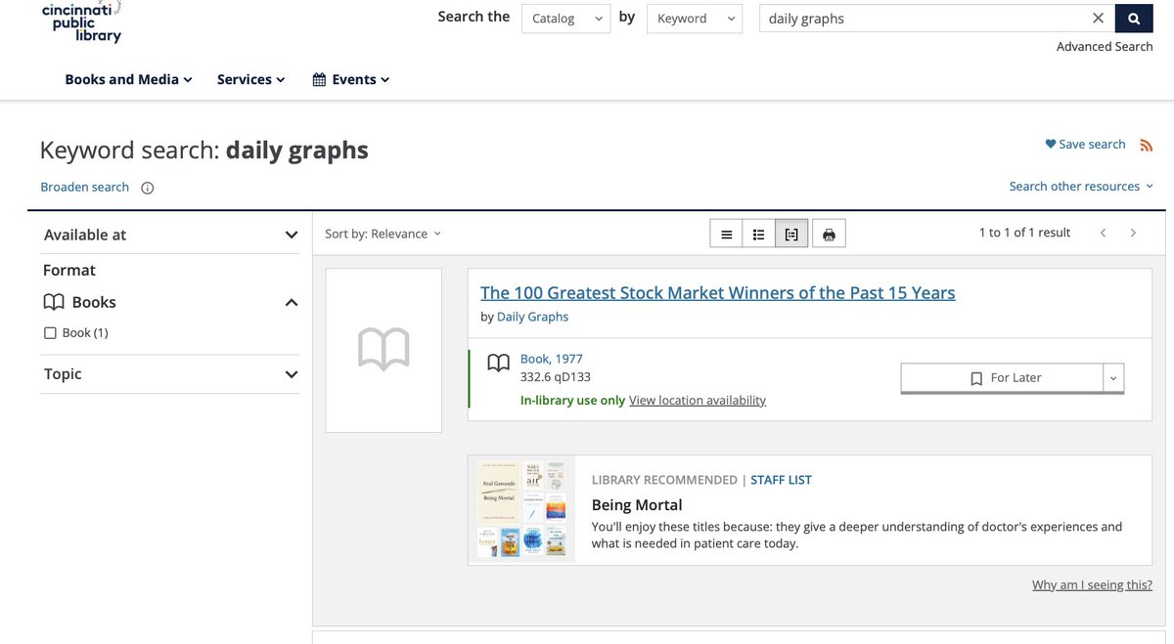Click the call number 332.6 qD133
Viewport: 1174px width, 644px height.
[556, 377]
